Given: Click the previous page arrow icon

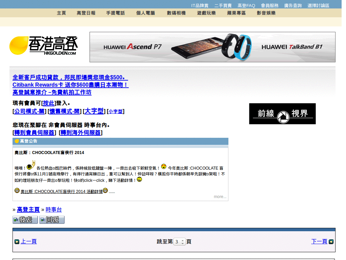Looking at the screenshot, I should pyautogui.click(x=17, y=242).
